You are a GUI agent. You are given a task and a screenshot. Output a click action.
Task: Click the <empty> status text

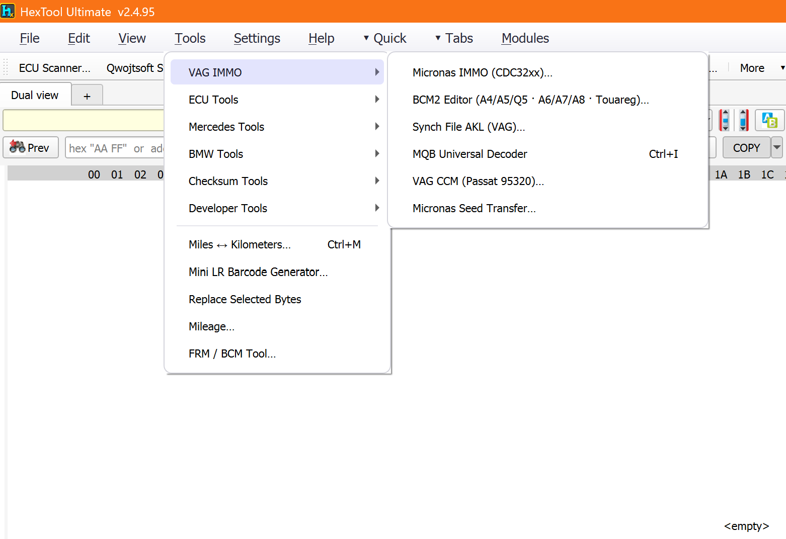coord(746,526)
